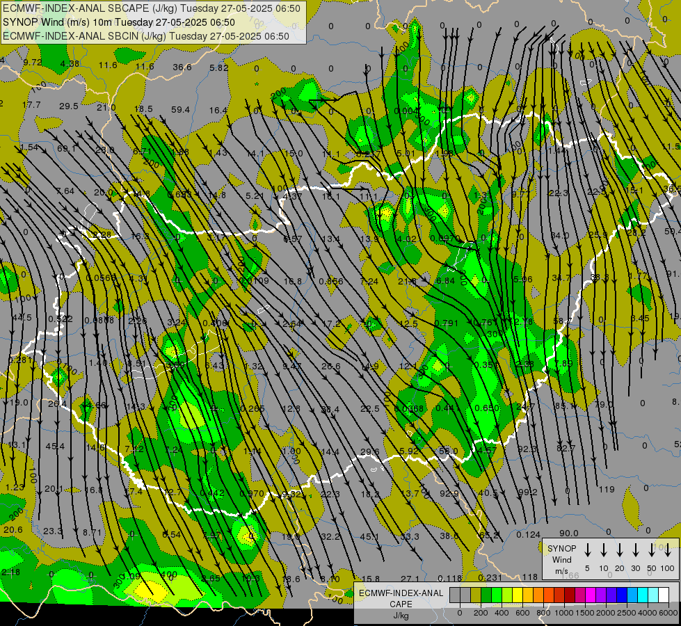Click the SBCIN title line in header
The width and height of the screenshot is (681, 626).
tap(146, 36)
